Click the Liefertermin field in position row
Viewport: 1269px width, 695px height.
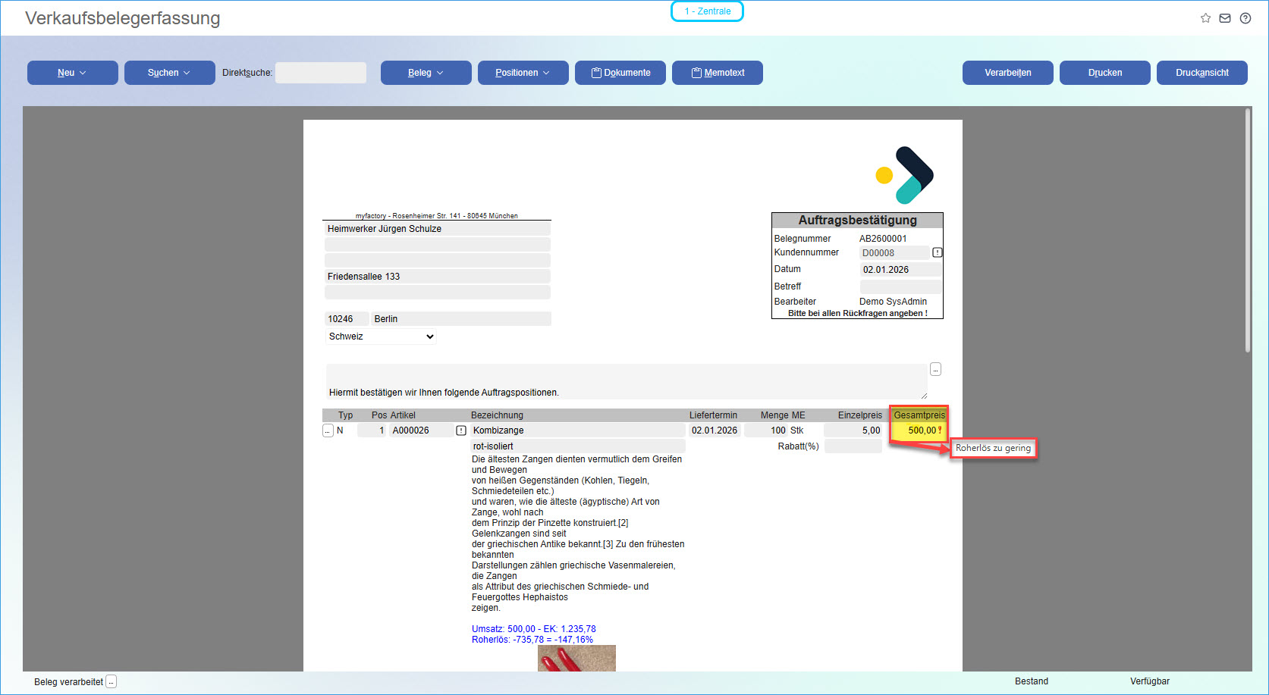point(714,430)
